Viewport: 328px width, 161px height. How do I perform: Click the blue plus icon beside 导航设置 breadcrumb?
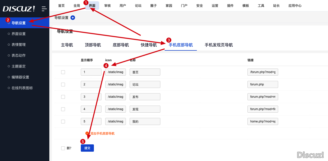tap(73, 17)
